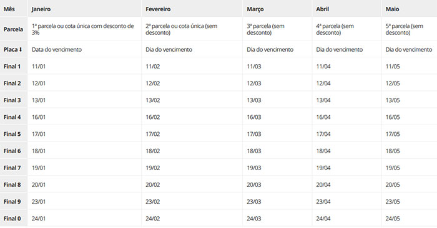Click the 1ª parcela with 3% discount text
Image resolution: width=437 pixels, height=228 pixels.
click(x=83, y=29)
